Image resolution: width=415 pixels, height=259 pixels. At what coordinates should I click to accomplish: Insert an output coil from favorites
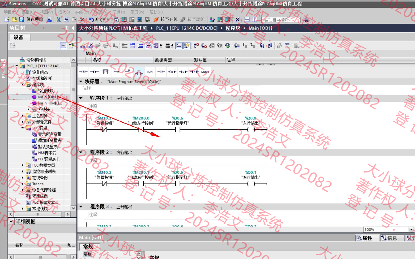click(x=94, y=72)
